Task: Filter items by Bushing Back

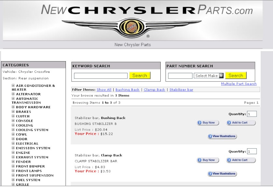Action: 127,90
